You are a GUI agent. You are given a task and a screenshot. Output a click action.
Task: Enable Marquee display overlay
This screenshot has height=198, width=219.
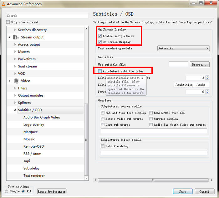click(x=151, y=119)
